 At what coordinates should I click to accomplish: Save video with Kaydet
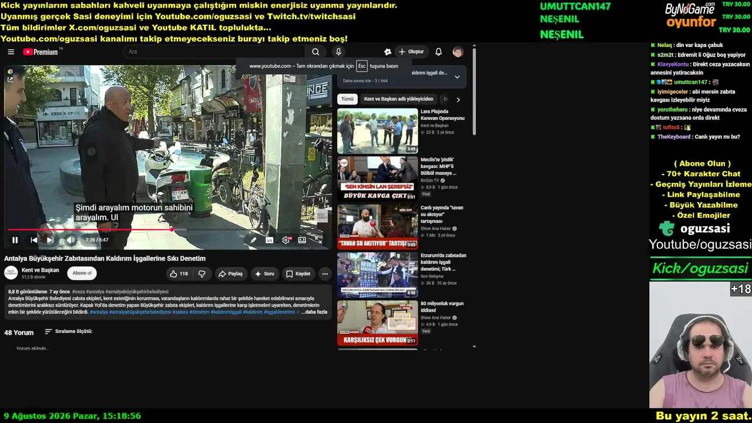[298, 274]
